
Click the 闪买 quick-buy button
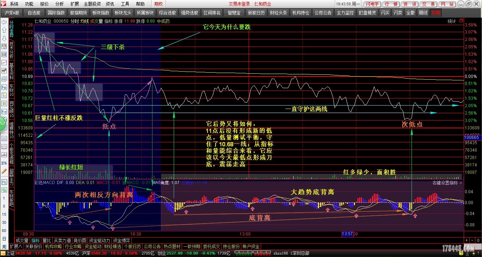(385, 12)
